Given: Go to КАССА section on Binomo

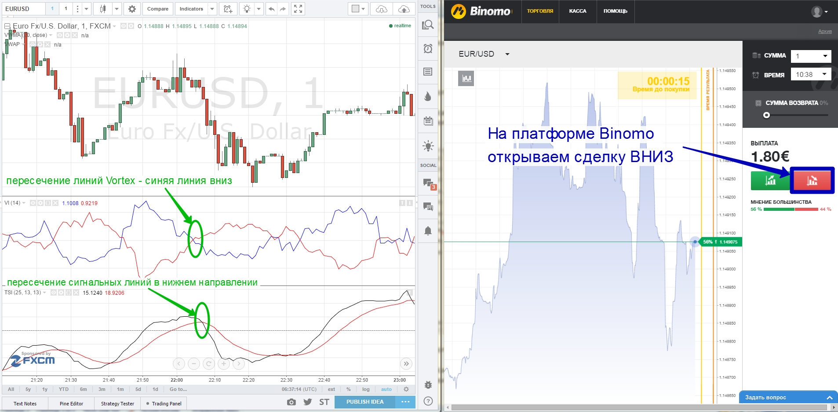Looking at the screenshot, I should (578, 11).
